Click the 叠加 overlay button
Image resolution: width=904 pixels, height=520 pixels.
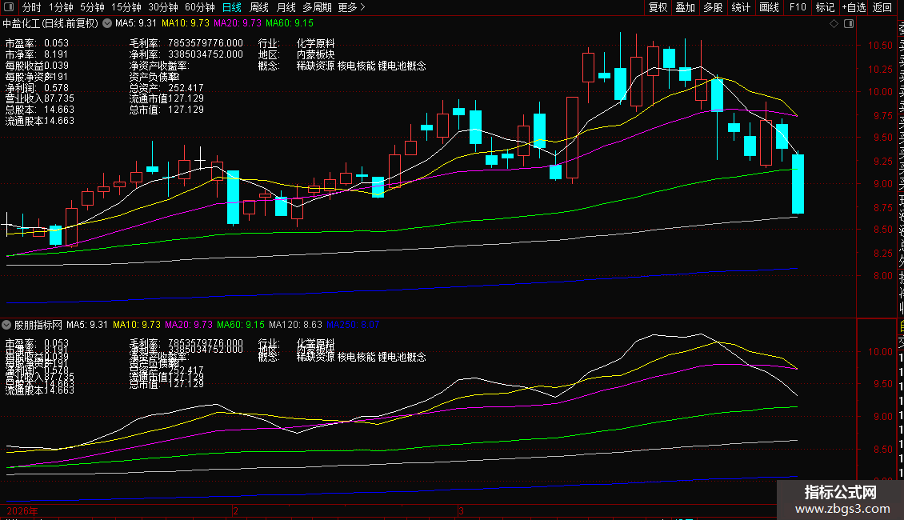(x=686, y=7)
